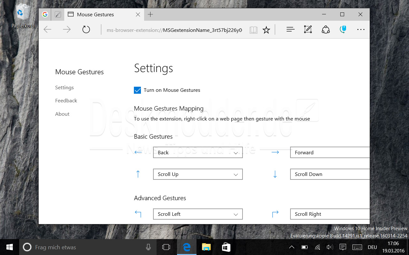409x255 pixels.
Task: Click the address bar URL field
Action: pyautogui.click(x=174, y=30)
